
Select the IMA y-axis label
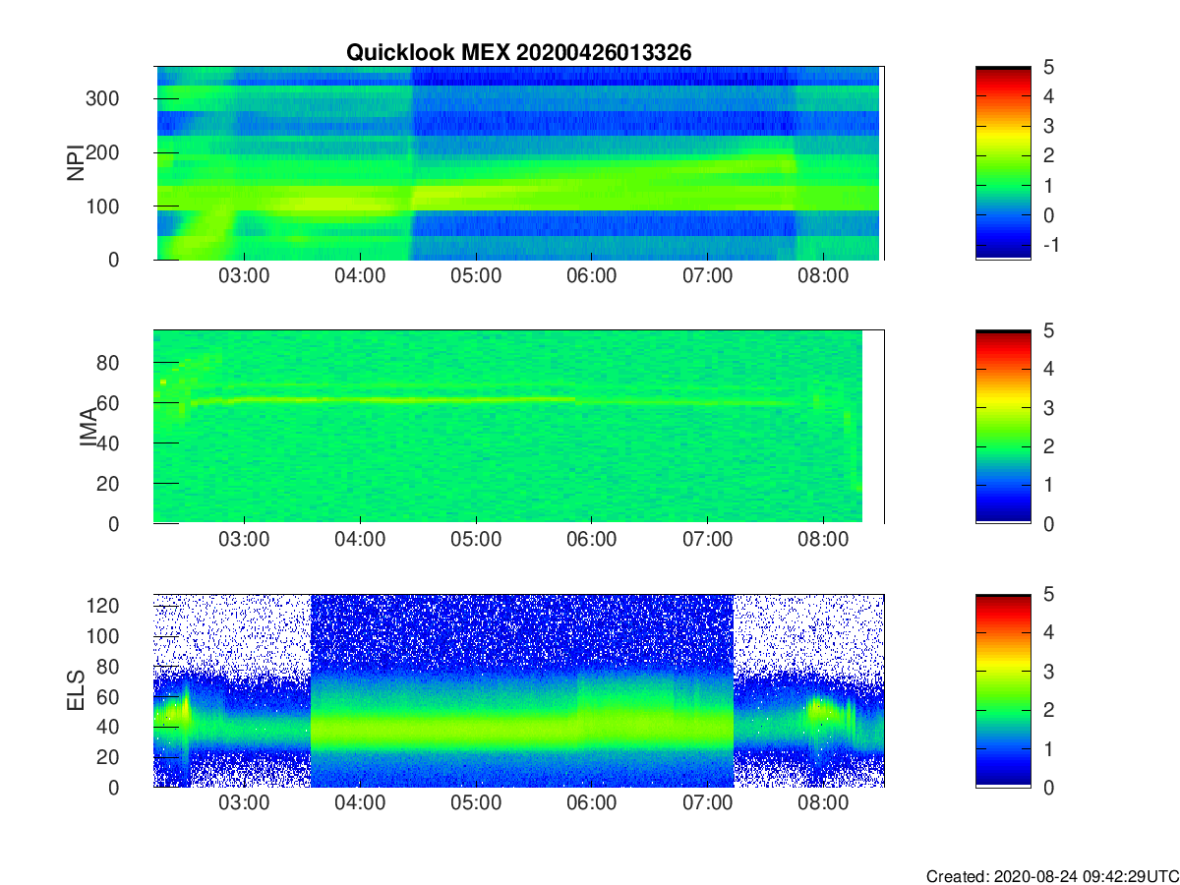click(88, 428)
